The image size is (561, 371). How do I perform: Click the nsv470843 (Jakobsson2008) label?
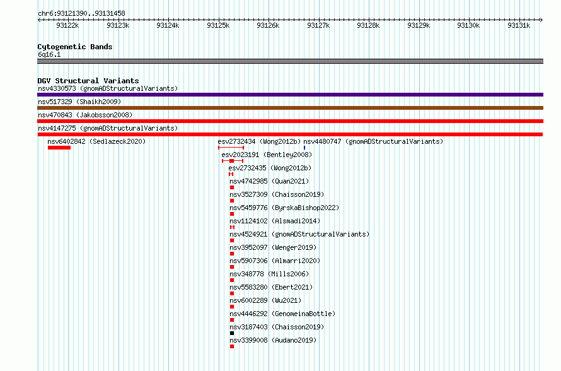(x=85, y=115)
